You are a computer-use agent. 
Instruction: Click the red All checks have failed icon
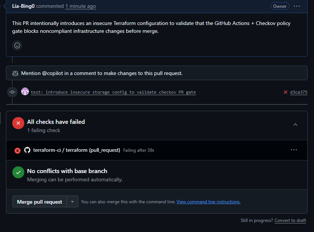(18, 123)
